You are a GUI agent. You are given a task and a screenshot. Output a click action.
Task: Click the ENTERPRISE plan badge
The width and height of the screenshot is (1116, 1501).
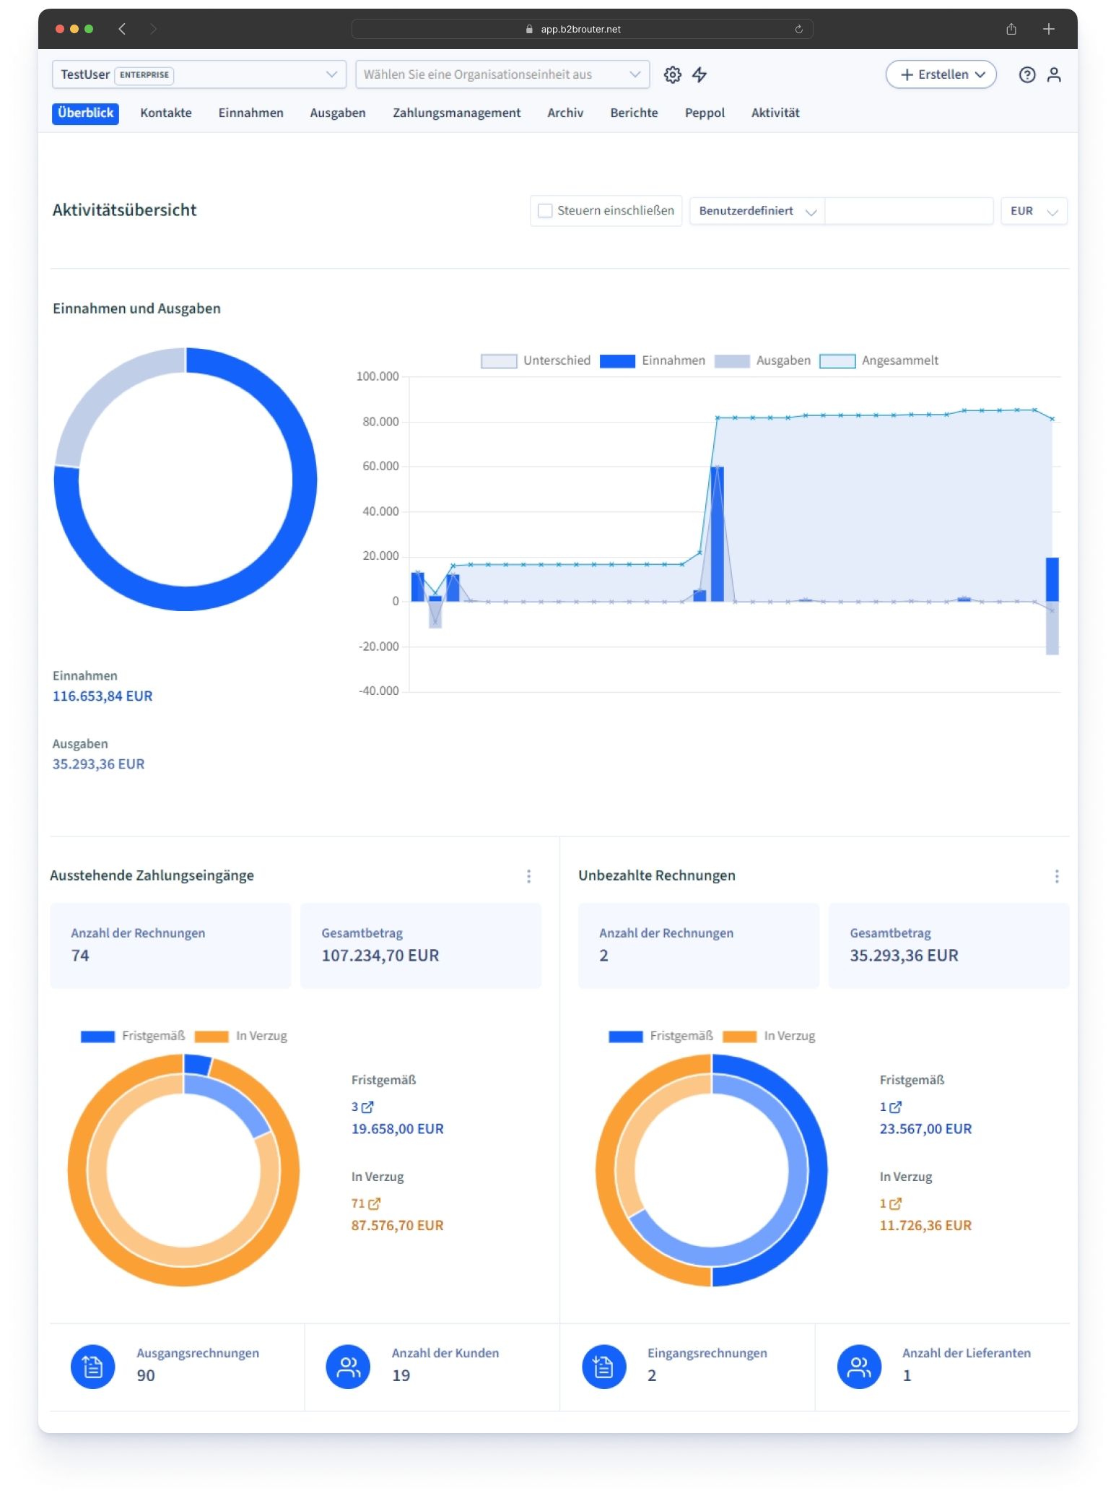click(144, 75)
